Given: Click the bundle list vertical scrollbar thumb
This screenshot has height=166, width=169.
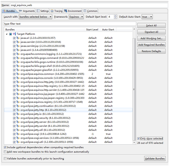Looking at the screenshot, I should pos(134,90).
